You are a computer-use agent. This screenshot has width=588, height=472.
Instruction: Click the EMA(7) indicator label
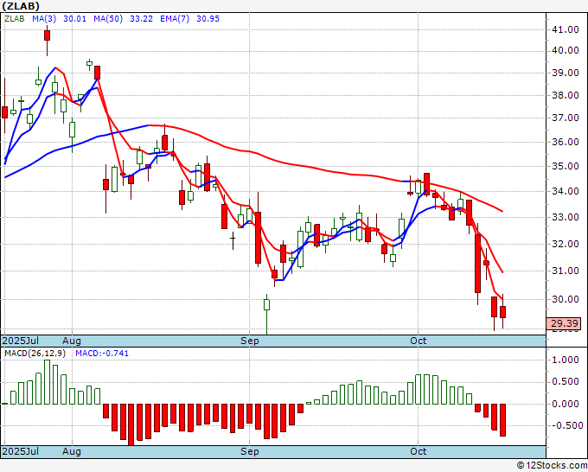coord(175,19)
